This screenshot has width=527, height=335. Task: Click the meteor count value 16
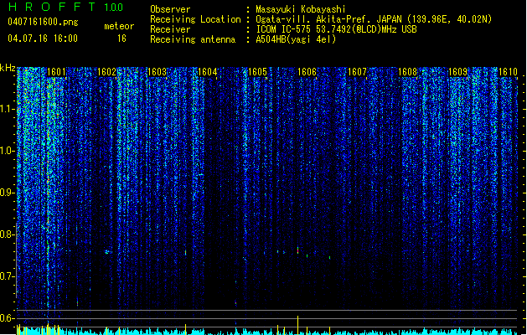point(121,39)
